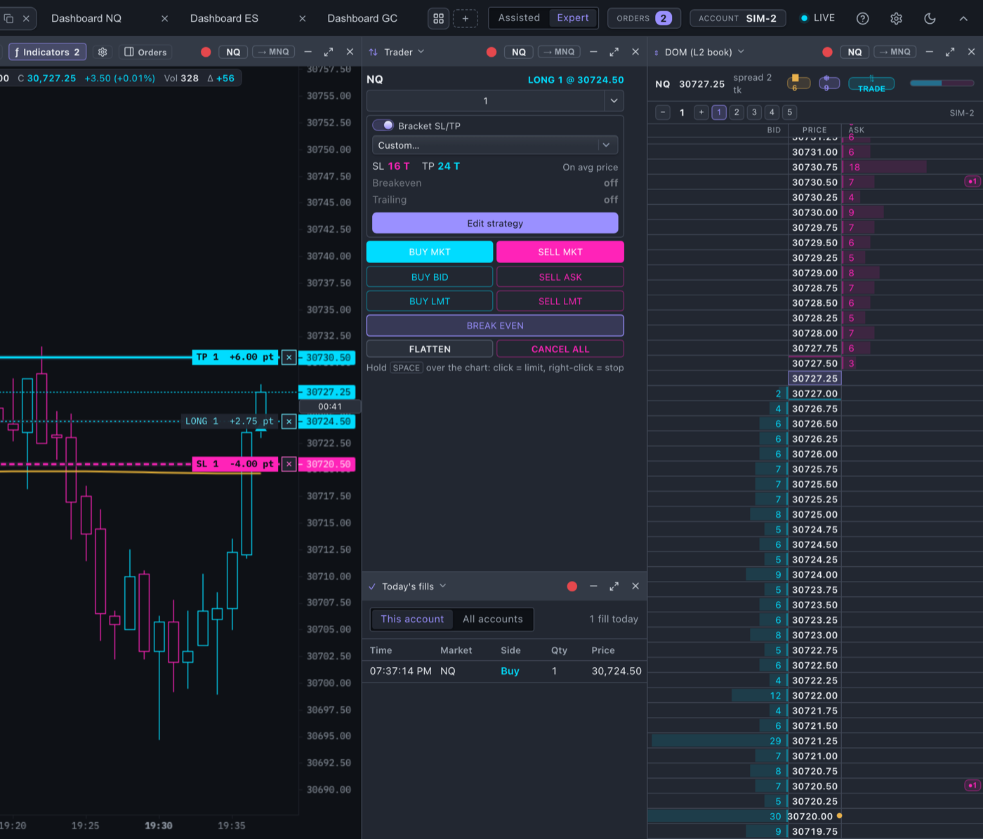Cancel the TP order on chart
This screenshot has width=983, height=839.
(289, 358)
